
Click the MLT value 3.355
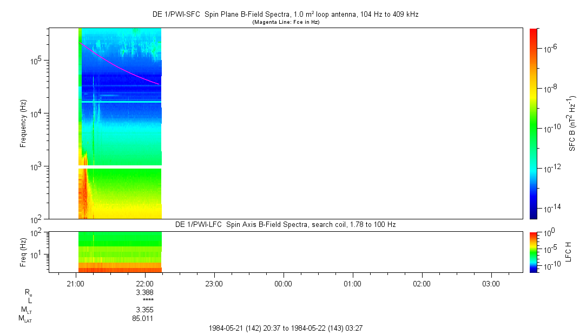coord(143,310)
